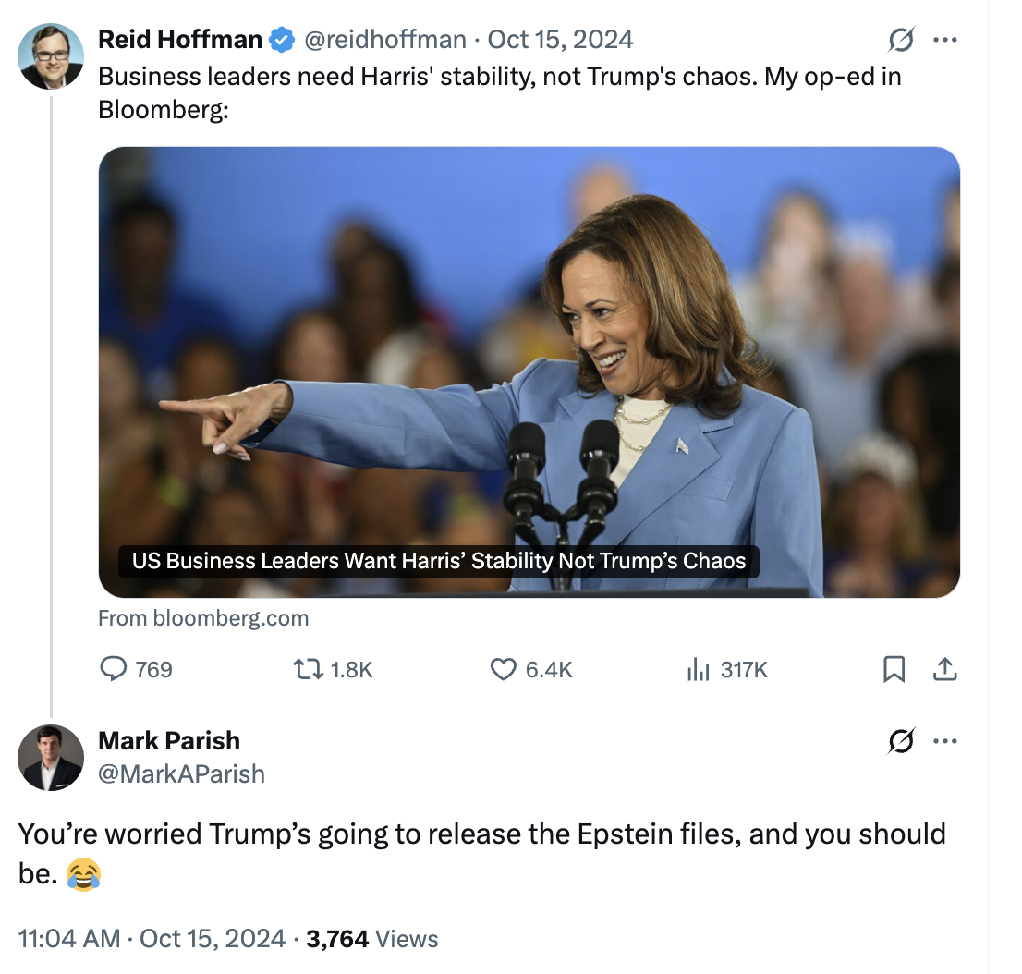Click Reid Hoffman's verified badge
The width and height of the screenshot is (1022, 974).
(x=282, y=40)
